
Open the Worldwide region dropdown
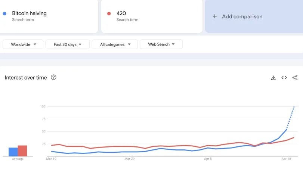(23, 44)
